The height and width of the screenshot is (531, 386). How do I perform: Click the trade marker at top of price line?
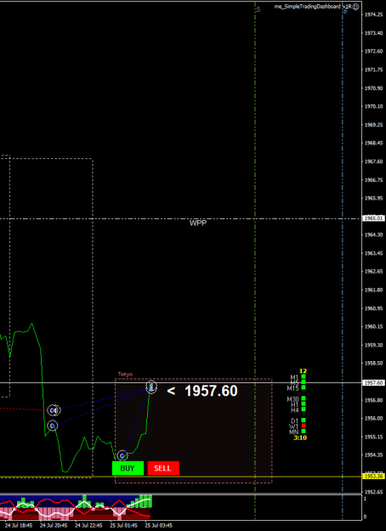[x=151, y=387]
